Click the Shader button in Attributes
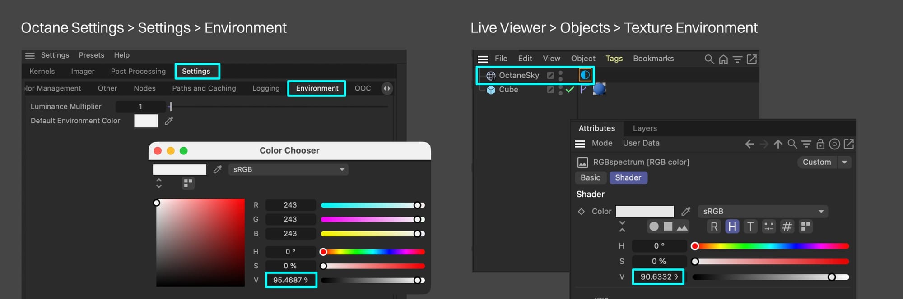The image size is (903, 299). [x=628, y=177]
